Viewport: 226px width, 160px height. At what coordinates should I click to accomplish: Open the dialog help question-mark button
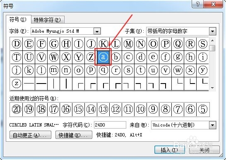coord(197,4)
